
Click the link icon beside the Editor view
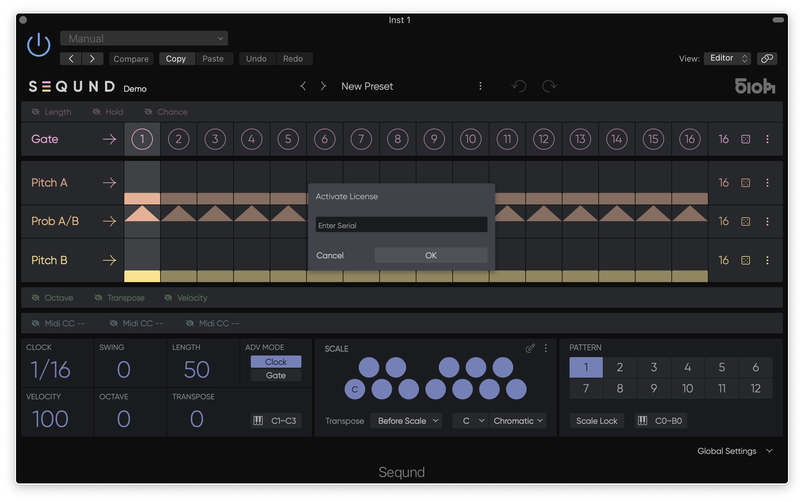767,58
